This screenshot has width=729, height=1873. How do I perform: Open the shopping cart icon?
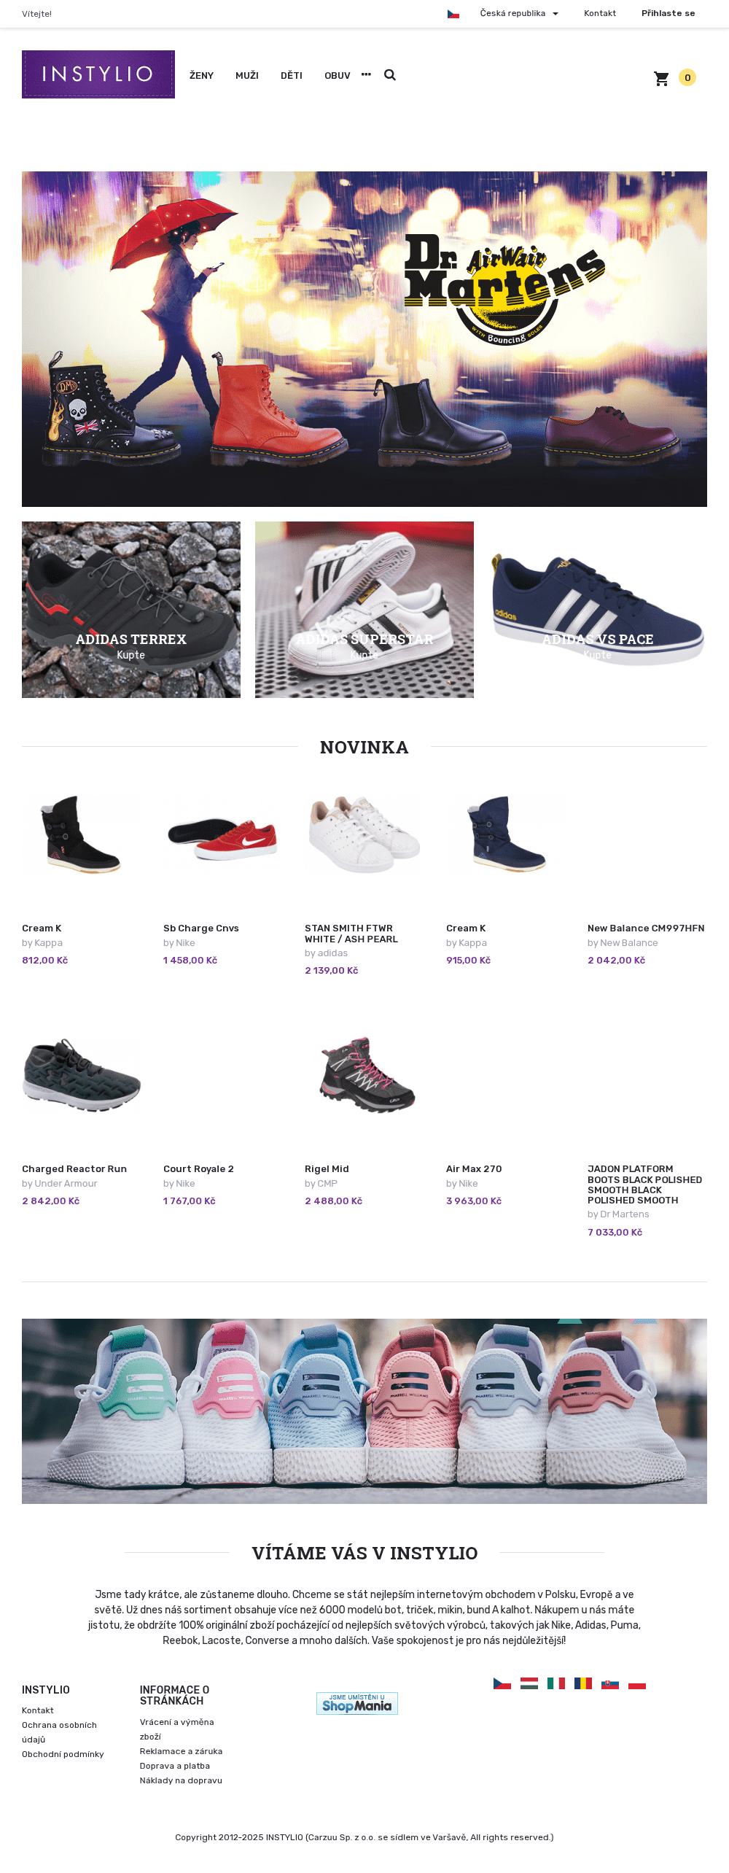[x=661, y=78]
